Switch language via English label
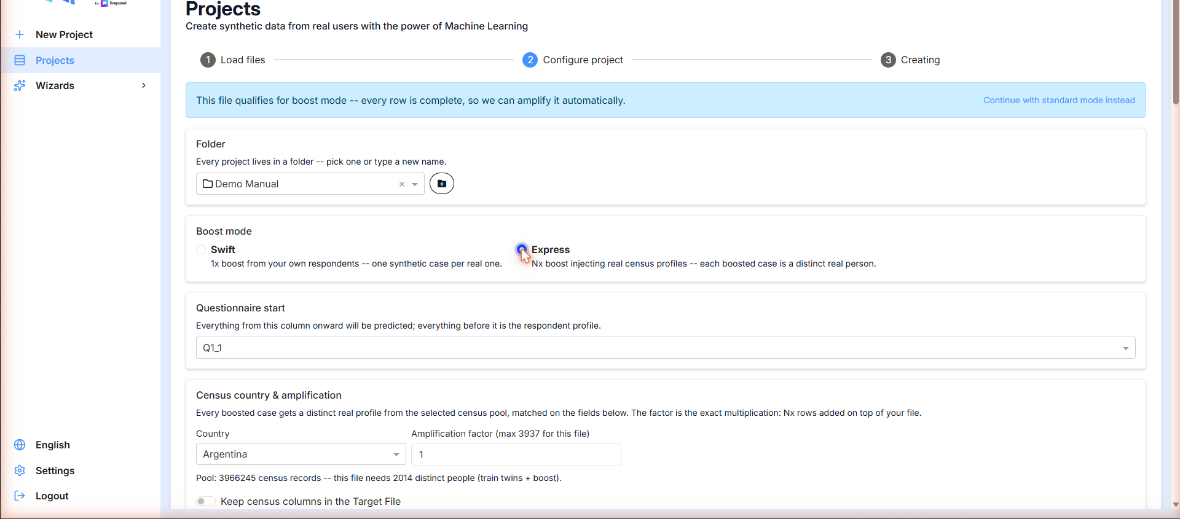Image resolution: width=1180 pixels, height=519 pixels. click(53, 445)
